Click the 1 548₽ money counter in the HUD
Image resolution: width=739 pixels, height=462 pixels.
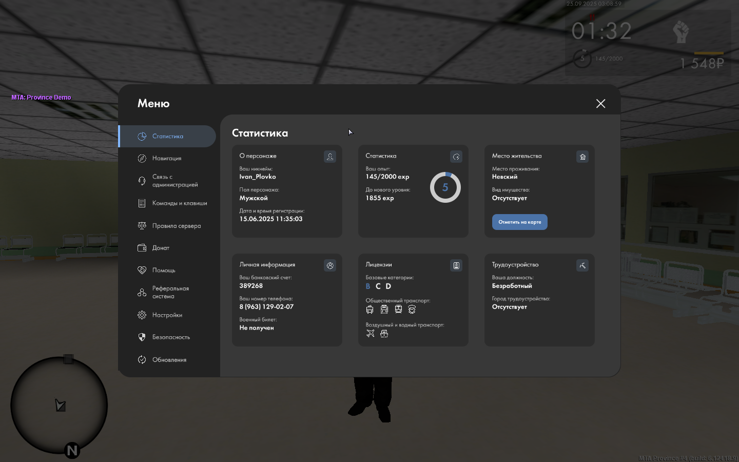tap(702, 64)
